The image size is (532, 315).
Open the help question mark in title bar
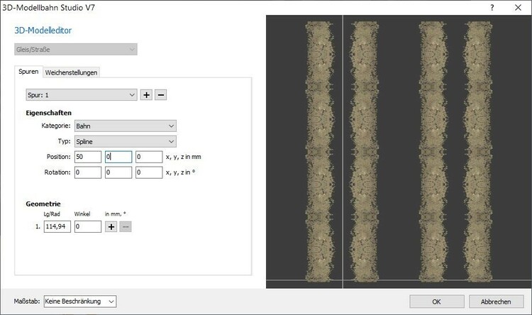tap(492, 8)
